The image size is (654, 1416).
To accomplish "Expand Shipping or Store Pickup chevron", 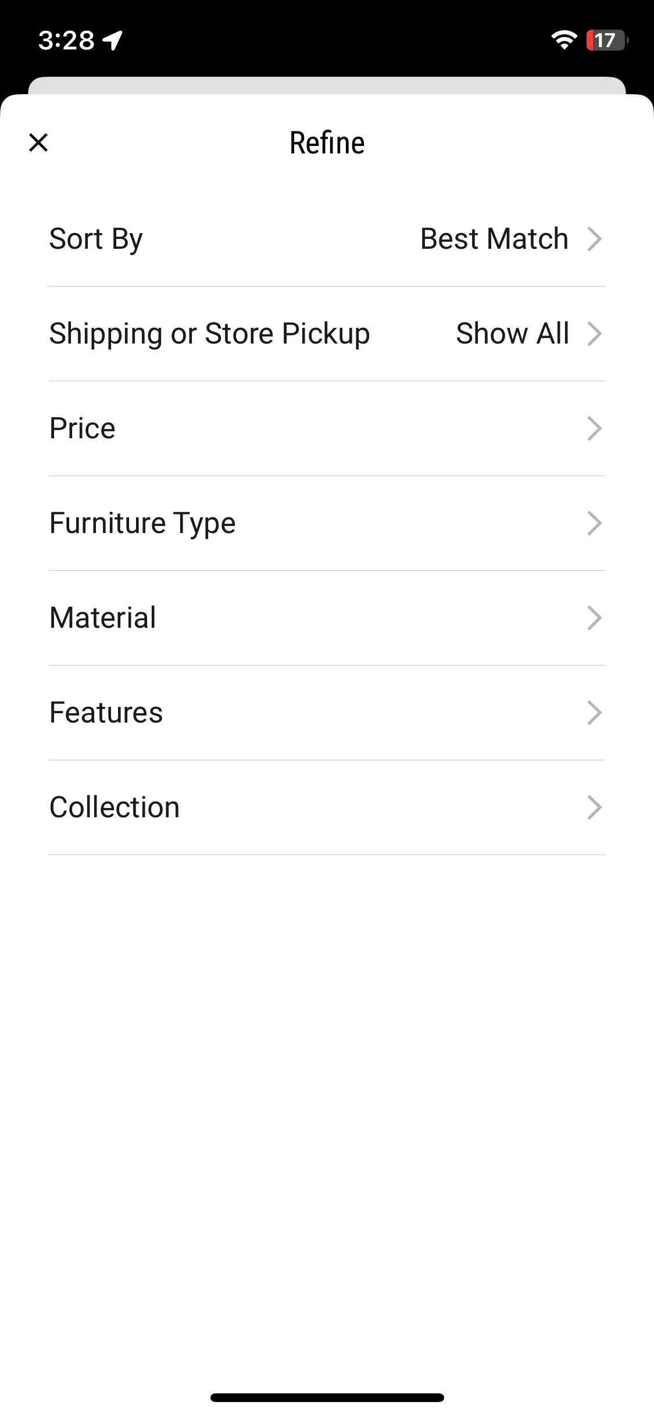I will click(x=594, y=334).
